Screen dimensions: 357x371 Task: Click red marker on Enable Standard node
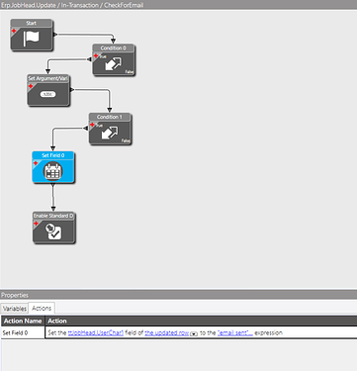coord(36,224)
